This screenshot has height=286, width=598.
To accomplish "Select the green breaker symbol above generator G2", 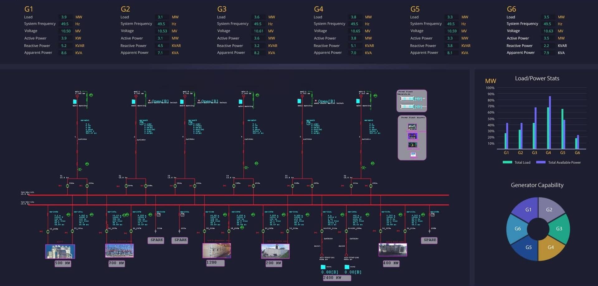I will point(146,96).
